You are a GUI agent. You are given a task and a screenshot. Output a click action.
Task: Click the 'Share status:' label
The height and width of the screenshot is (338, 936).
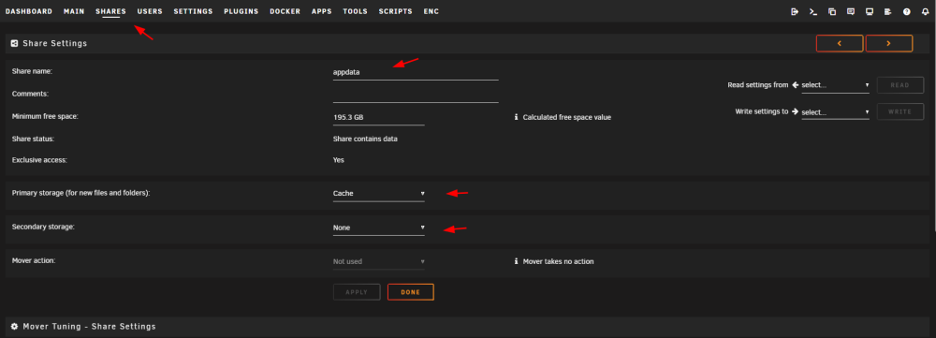pyautogui.click(x=33, y=139)
